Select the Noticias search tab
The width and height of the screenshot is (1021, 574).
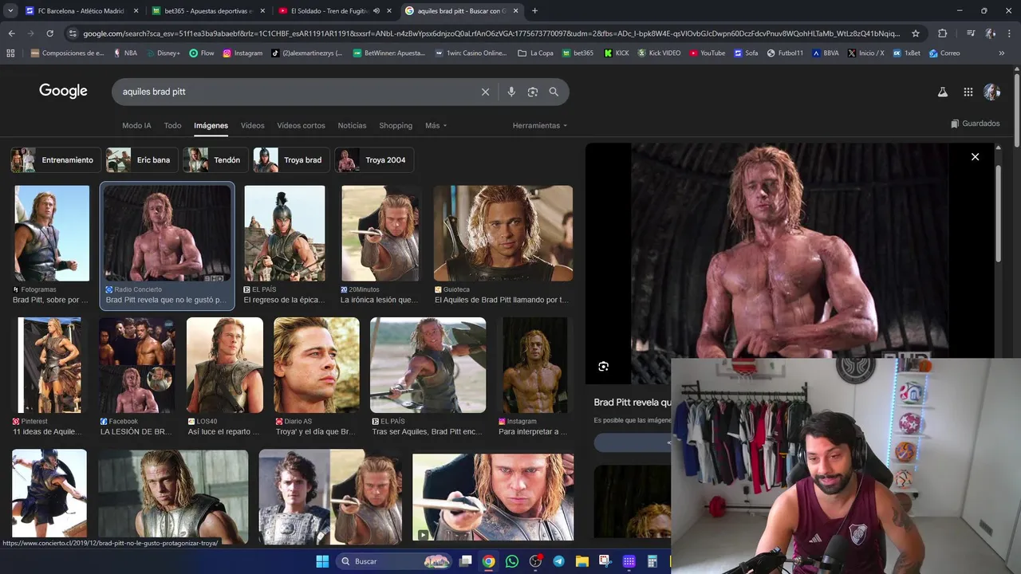352,126
